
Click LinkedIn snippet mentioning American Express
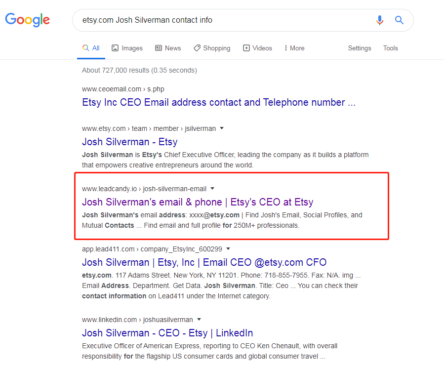click(x=210, y=351)
